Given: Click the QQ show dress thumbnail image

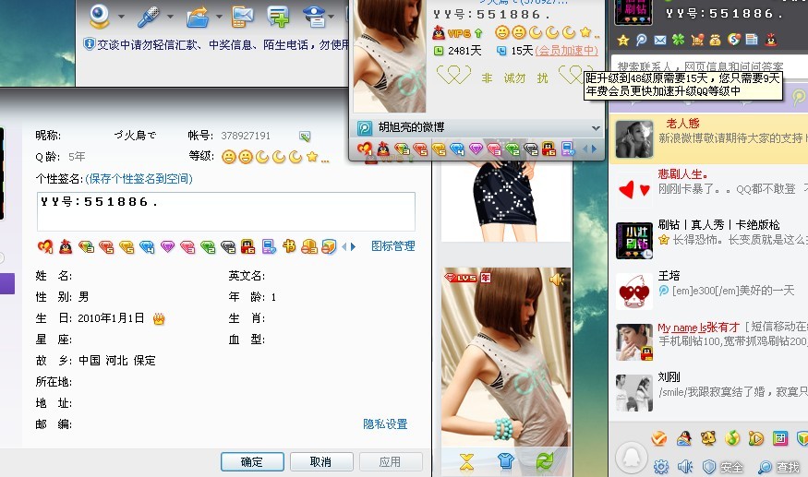Looking at the screenshot, I should pos(506,202).
